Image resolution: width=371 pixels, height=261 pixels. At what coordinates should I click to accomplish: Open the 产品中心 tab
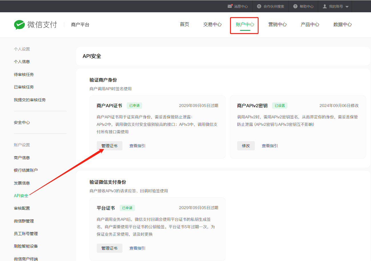(x=310, y=25)
